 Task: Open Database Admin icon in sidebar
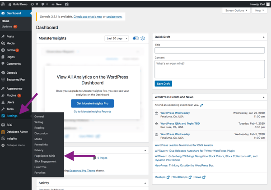(3, 132)
